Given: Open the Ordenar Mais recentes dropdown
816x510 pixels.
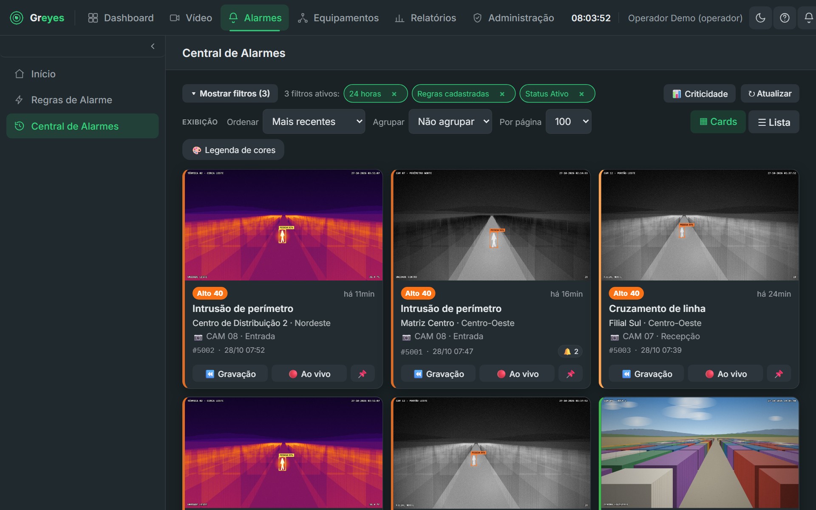Looking at the screenshot, I should (x=314, y=122).
